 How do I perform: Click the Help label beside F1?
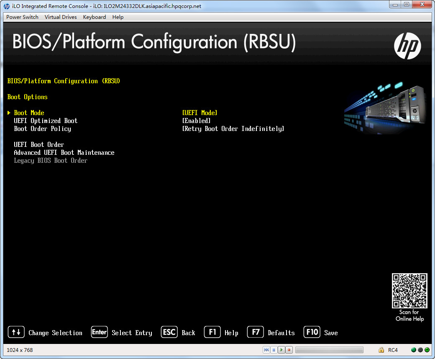(x=231, y=333)
